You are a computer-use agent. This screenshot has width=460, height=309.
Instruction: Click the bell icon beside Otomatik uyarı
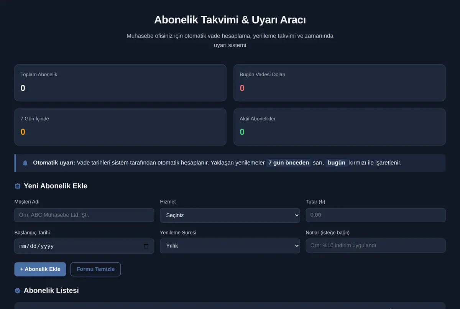[x=25, y=163]
